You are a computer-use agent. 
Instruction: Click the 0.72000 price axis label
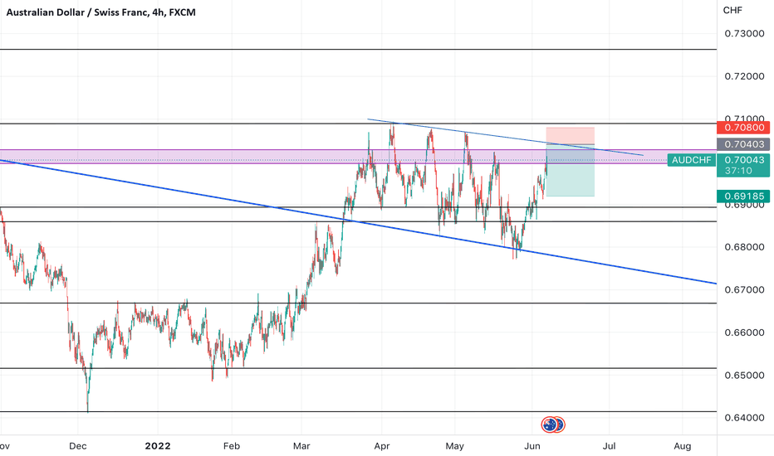click(744, 76)
